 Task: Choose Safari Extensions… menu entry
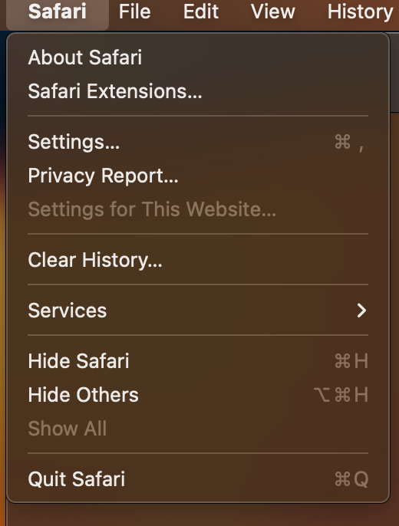pyautogui.click(x=198, y=91)
